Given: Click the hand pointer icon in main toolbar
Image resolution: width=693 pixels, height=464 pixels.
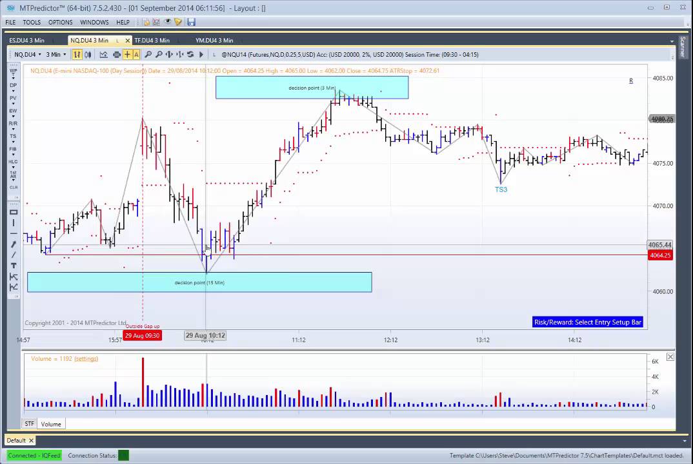Looking at the screenshot, I should point(146,22).
